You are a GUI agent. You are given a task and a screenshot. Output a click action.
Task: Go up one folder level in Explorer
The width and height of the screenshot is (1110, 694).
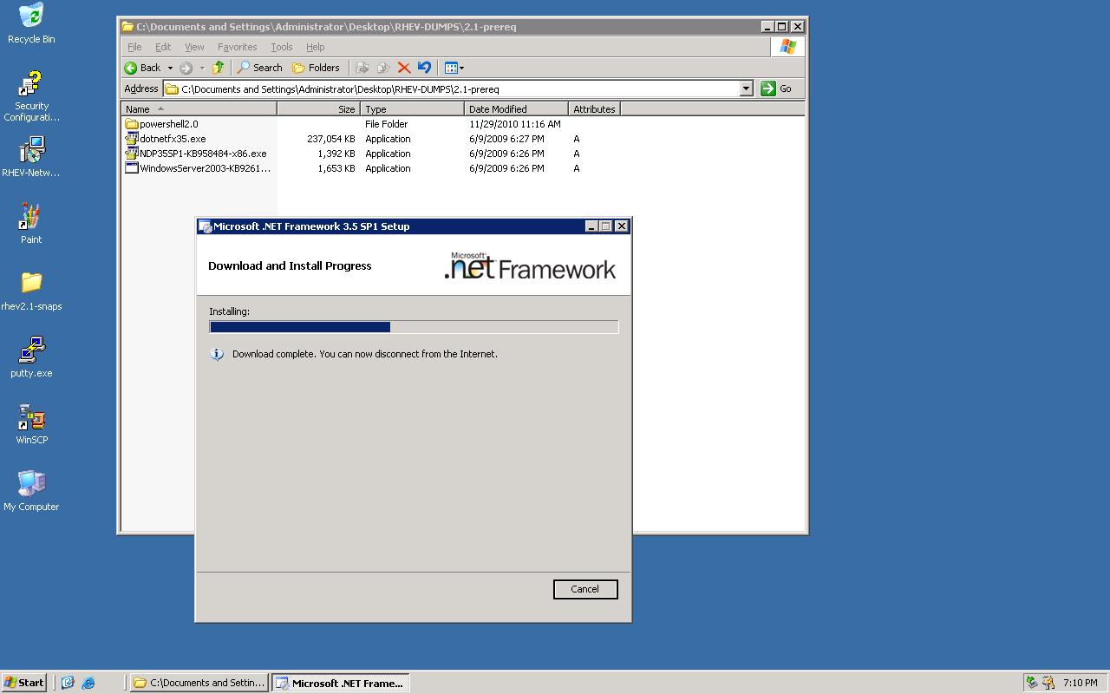point(218,68)
